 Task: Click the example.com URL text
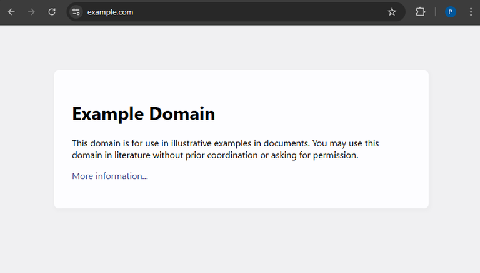coord(110,12)
